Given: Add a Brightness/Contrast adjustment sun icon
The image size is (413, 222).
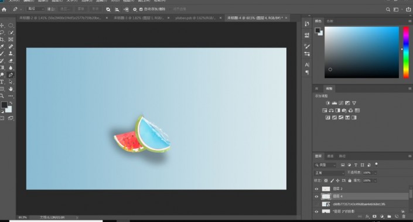Looking at the screenshot, I should click(327, 103).
